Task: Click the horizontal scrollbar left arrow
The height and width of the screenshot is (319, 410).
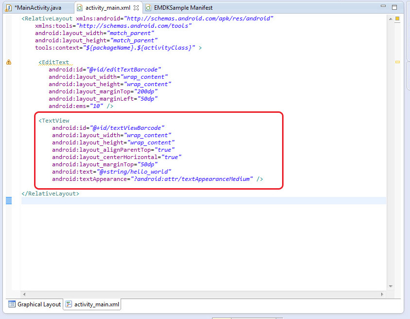Action: point(25,294)
